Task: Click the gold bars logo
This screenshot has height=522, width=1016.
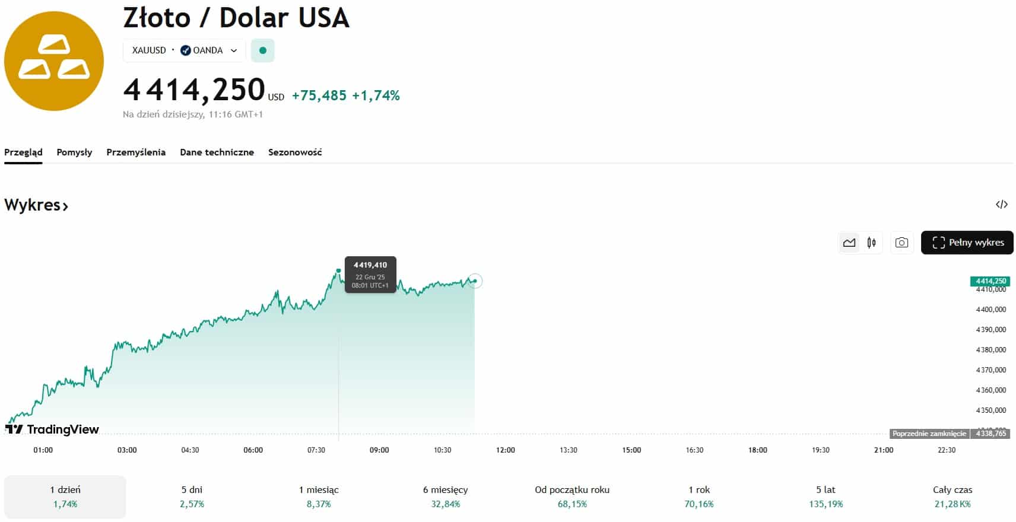Action: click(54, 61)
